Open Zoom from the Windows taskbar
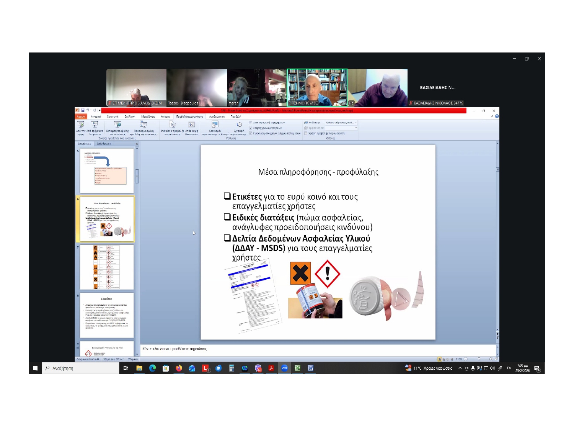574x431 pixels. 284,368
